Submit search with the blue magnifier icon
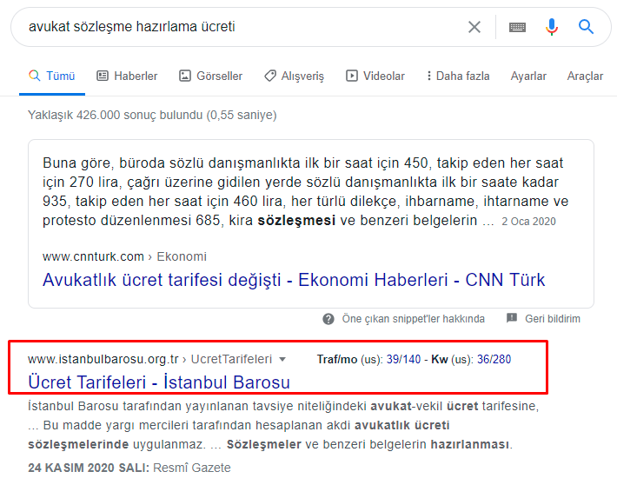 coord(586,27)
